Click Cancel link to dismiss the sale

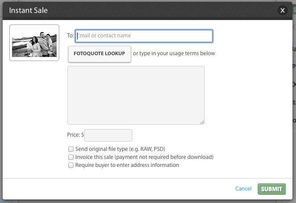click(243, 189)
